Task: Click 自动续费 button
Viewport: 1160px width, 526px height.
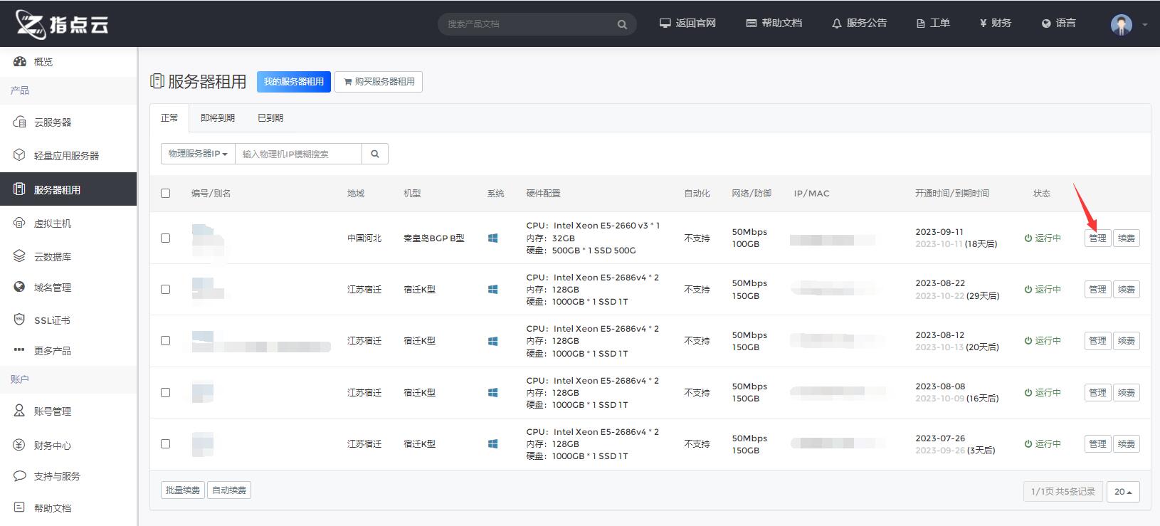Action: 229,490
